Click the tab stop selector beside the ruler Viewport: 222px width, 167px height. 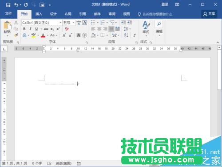coord(4,49)
